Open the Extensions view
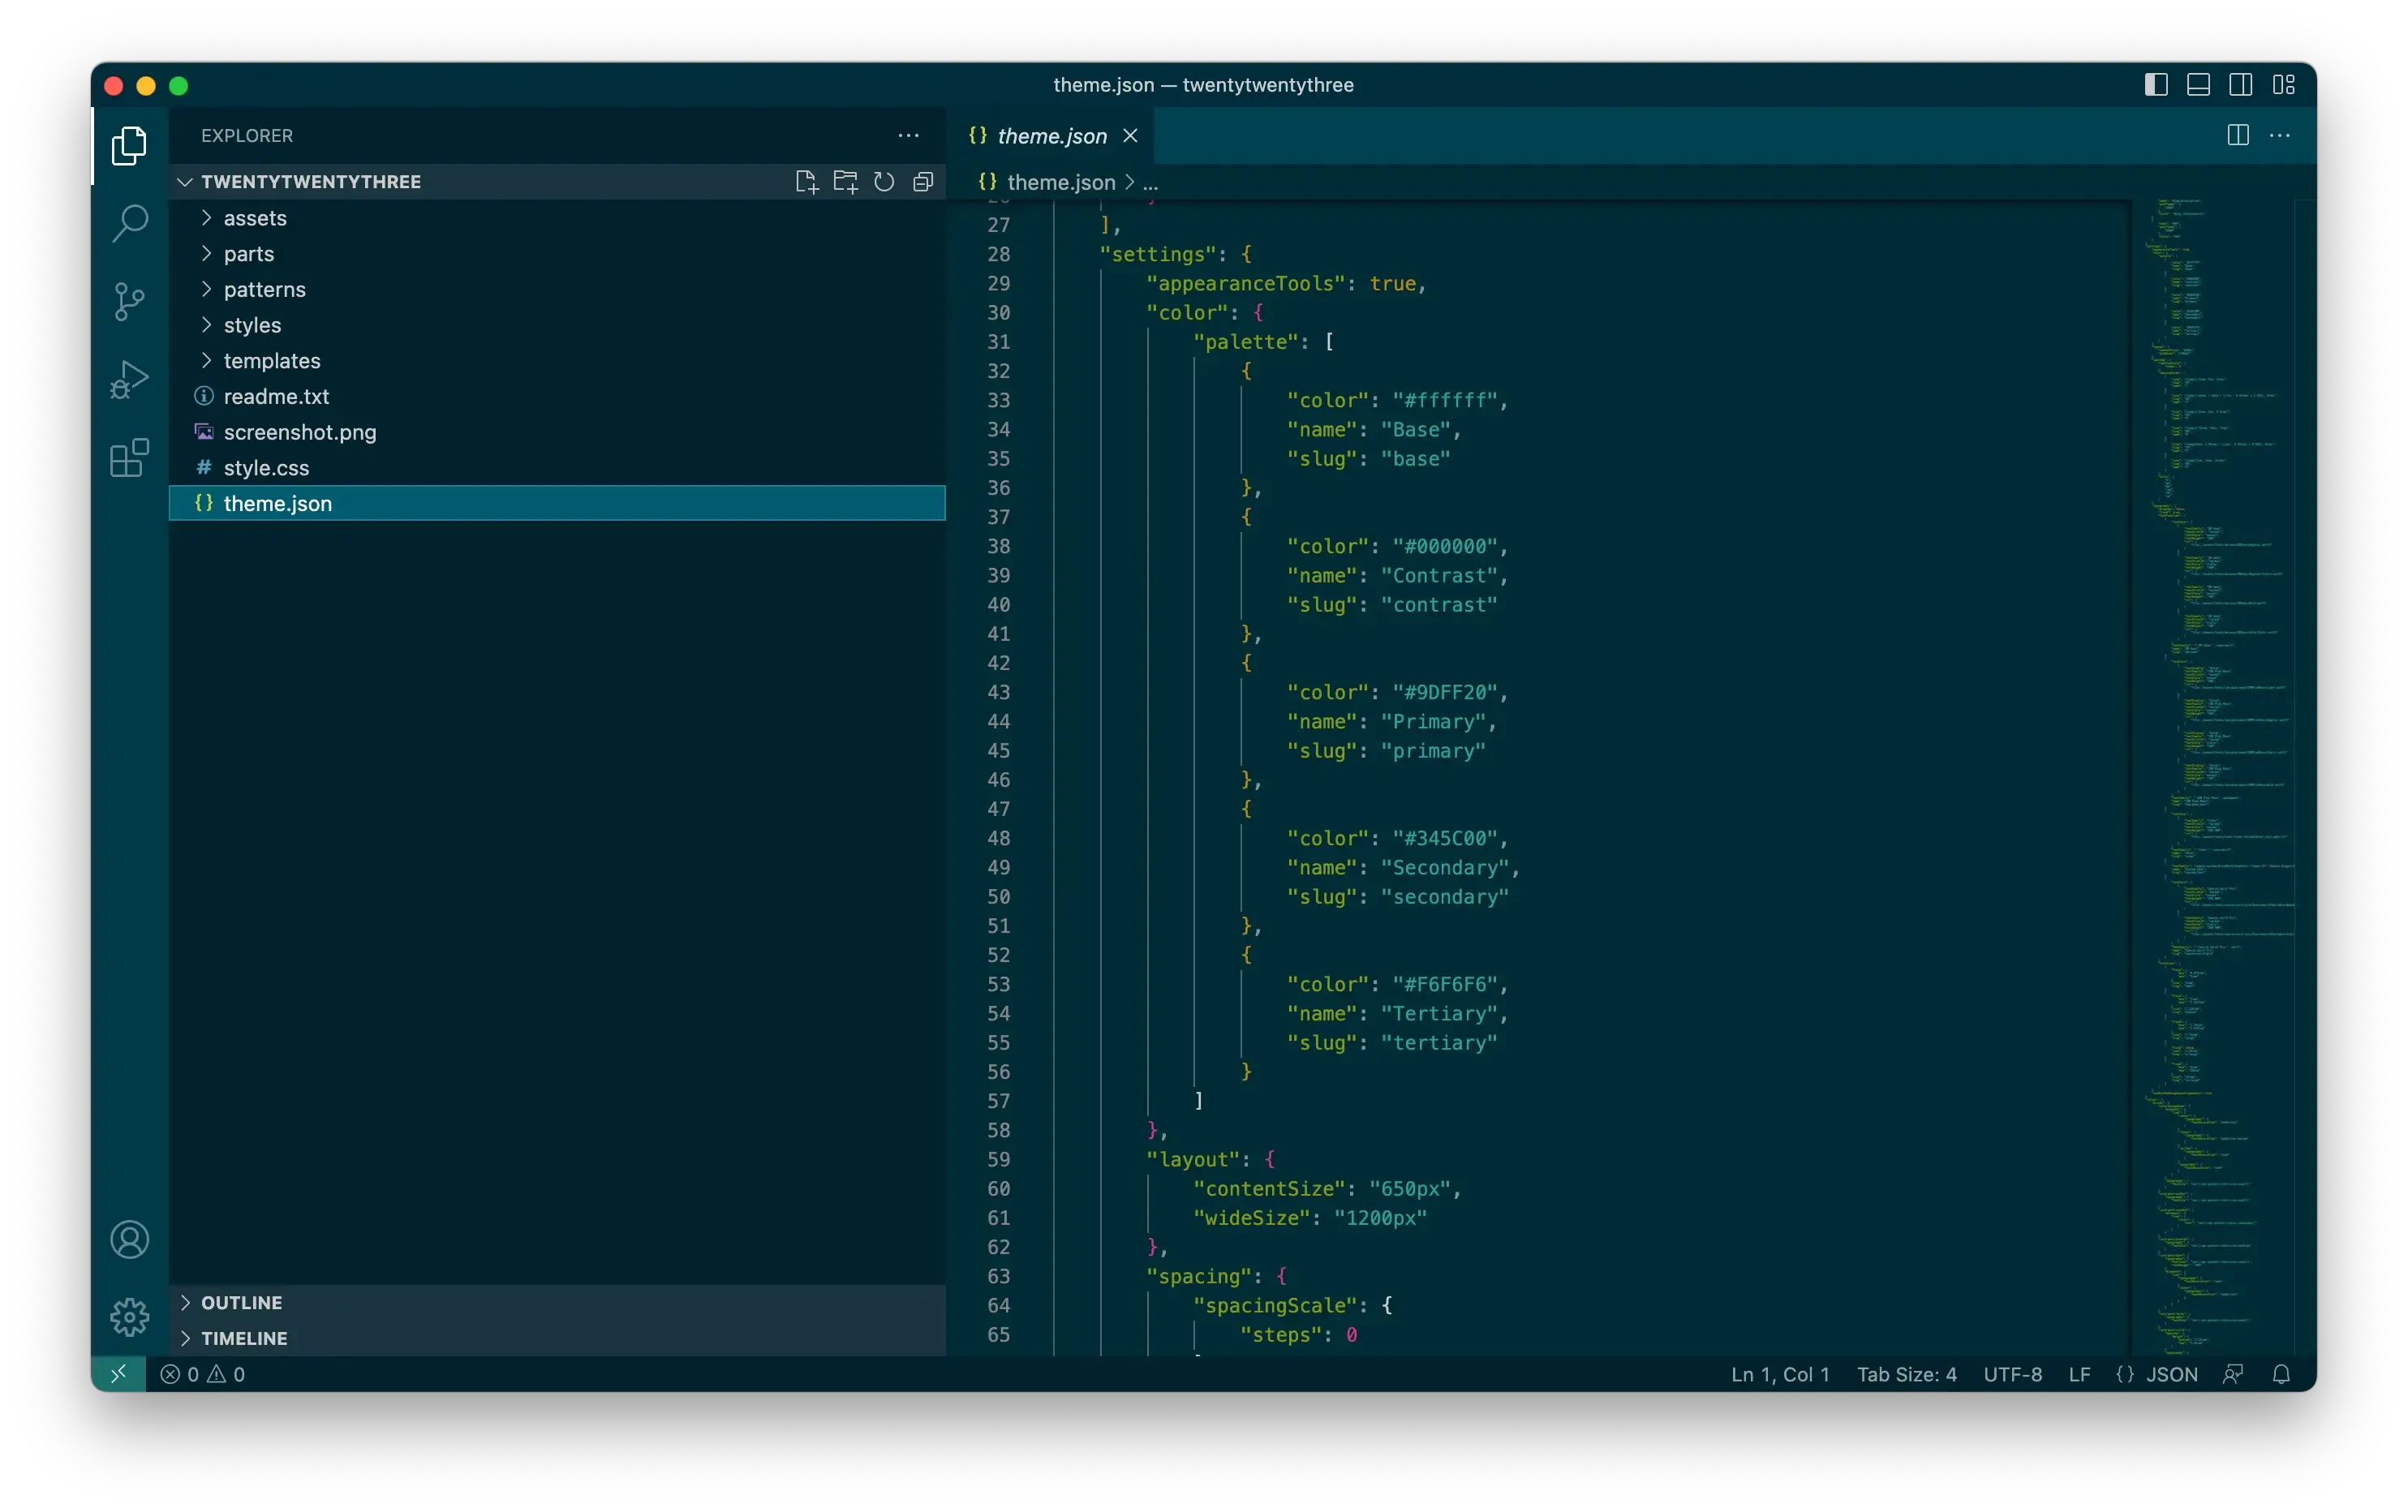The width and height of the screenshot is (2408, 1512). 130,459
